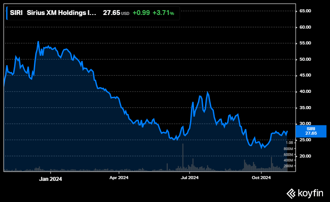Click the +0.99 price change value
330x202 pixels.
pos(141,13)
